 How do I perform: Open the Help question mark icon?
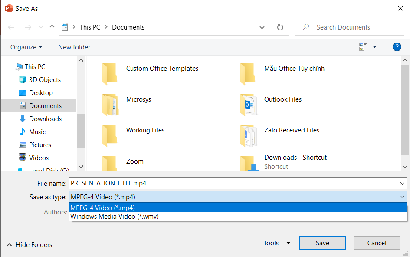(397, 47)
